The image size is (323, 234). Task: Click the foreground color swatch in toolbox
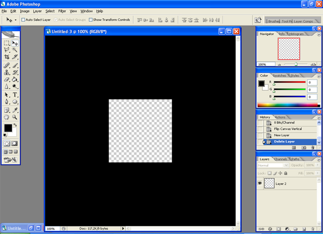click(x=8, y=128)
